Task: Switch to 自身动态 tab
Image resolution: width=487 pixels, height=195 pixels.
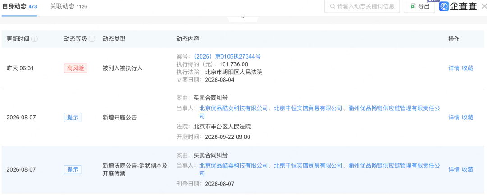Action: 19,6
